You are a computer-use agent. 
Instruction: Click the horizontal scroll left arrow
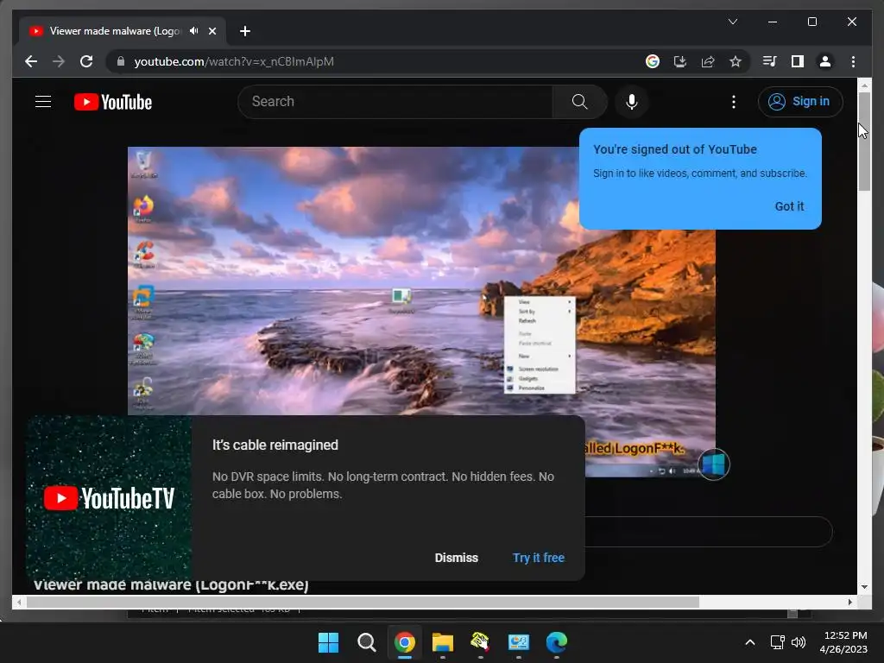point(19,602)
